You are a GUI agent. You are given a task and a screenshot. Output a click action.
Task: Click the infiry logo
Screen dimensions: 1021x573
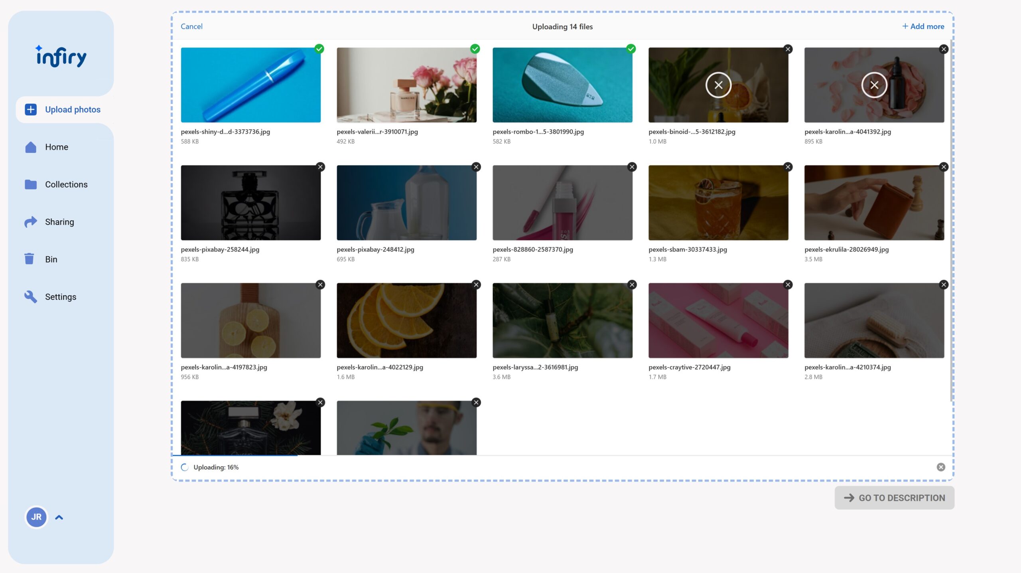click(61, 56)
